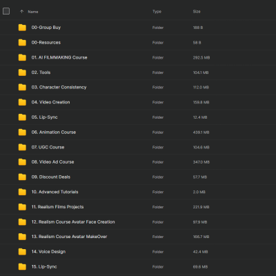Select the 05. Lip-Sync folder name
The height and width of the screenshot is (276, 276).
[x=44, y=117]
